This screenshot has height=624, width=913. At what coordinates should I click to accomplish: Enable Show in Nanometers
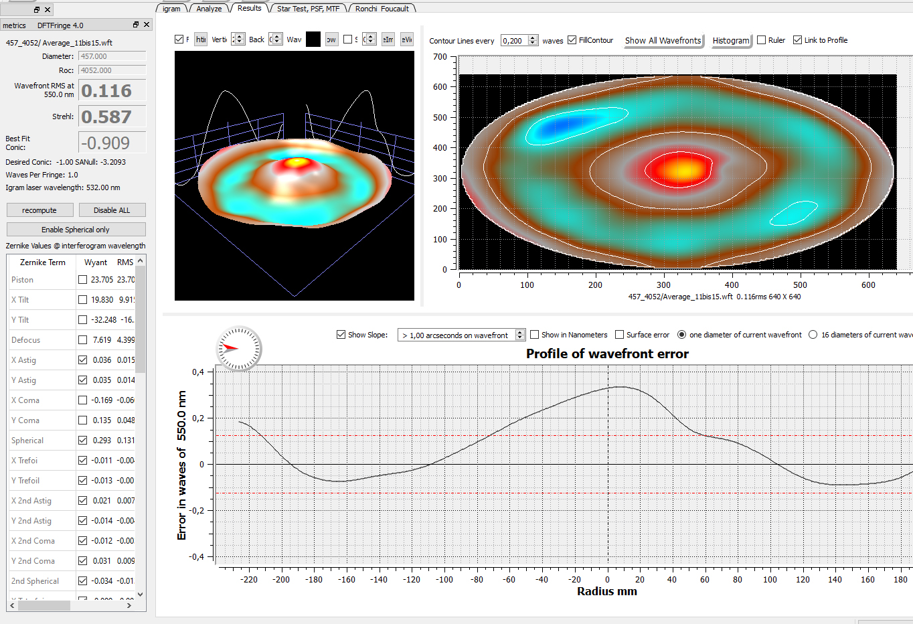click(534, 335)
